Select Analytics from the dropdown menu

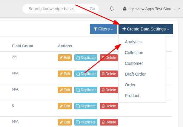[133, 42]
